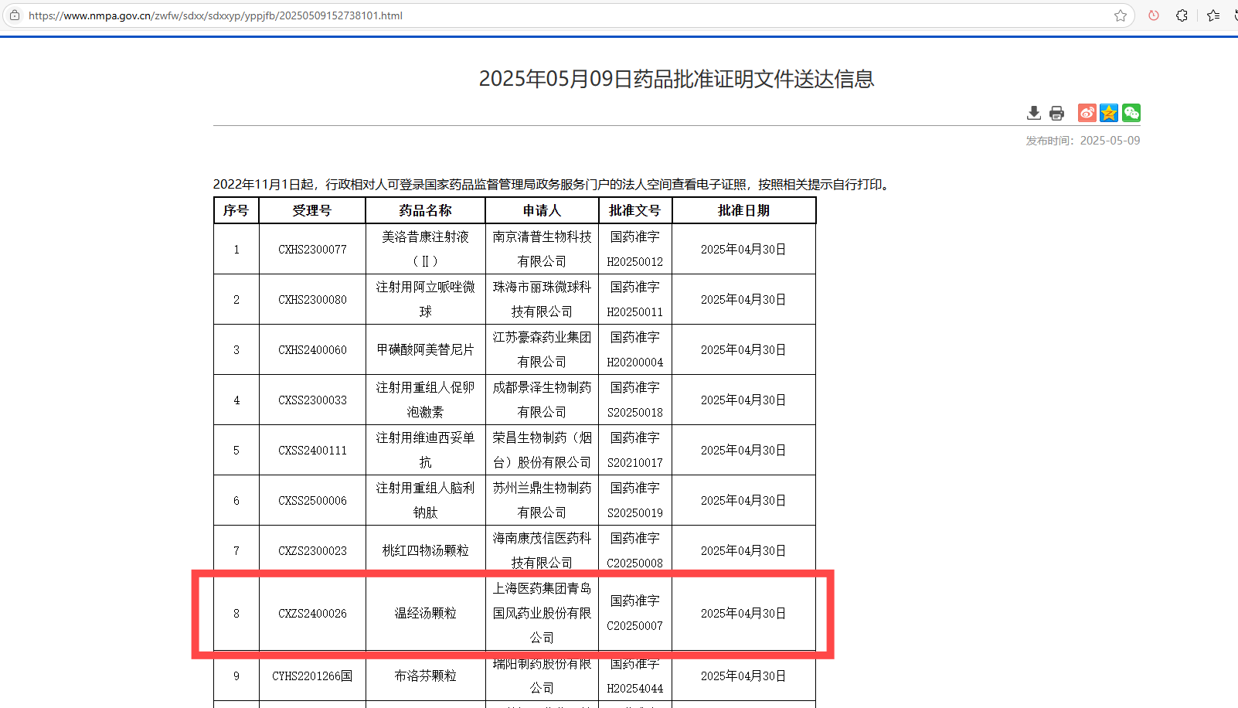Image resolution: width=1238 pixels, height=708 pixels.
Task: Bookmark this page with the star icon
Action: tap(1121, 15)
